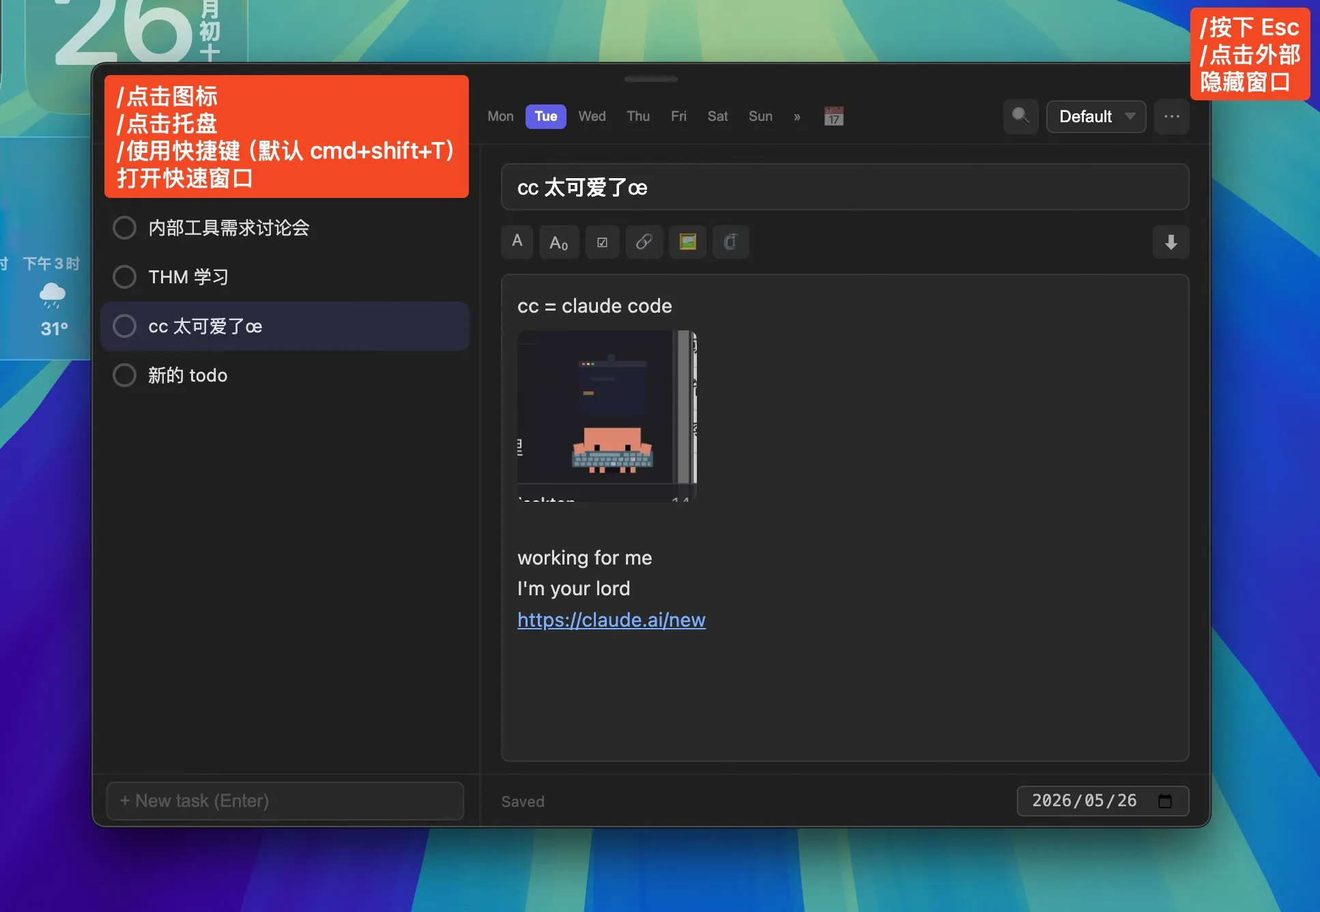Click the 'cc = claude code' note line
1320x912 pixels.
point(594,306)
